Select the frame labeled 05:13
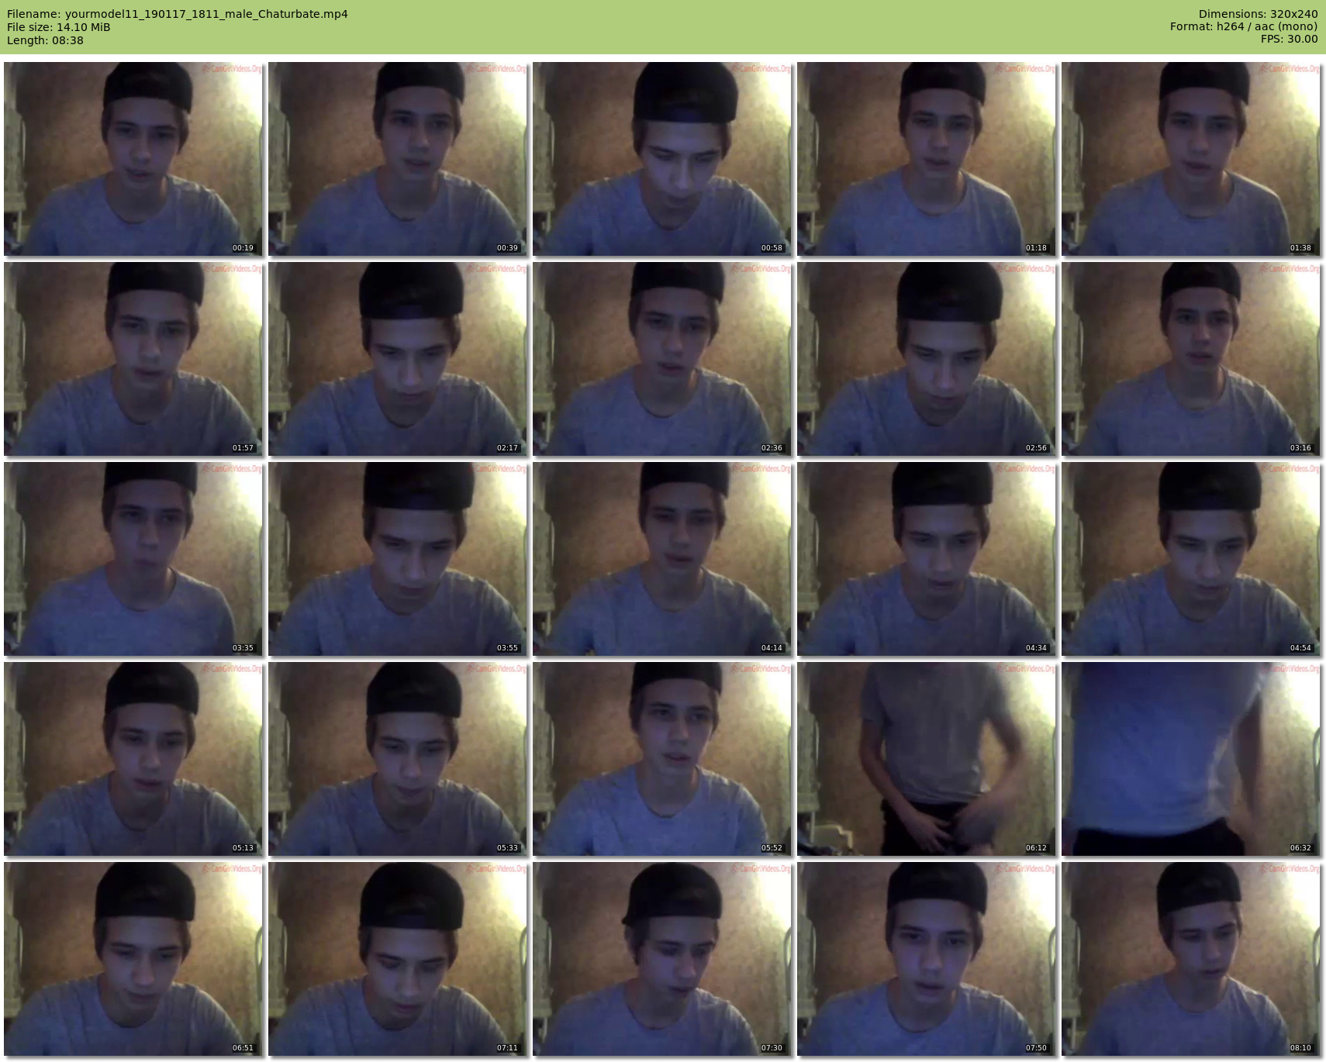This screenshot has width=1326, height=1062. pos(133,759)
